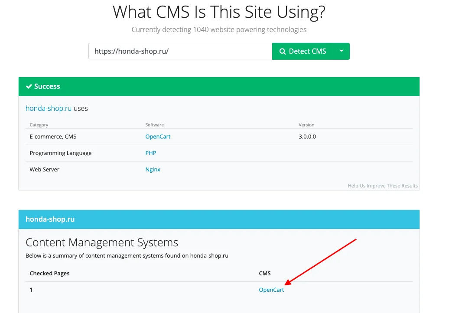
Task: Follow the Nginx web server link
Action: [153, 169]
